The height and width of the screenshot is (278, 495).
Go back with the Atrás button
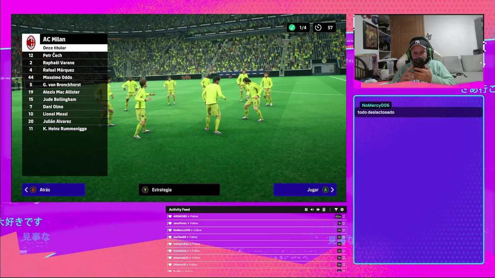[x=53, y=190]
